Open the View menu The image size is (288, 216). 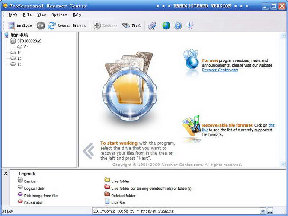point(42,15)
